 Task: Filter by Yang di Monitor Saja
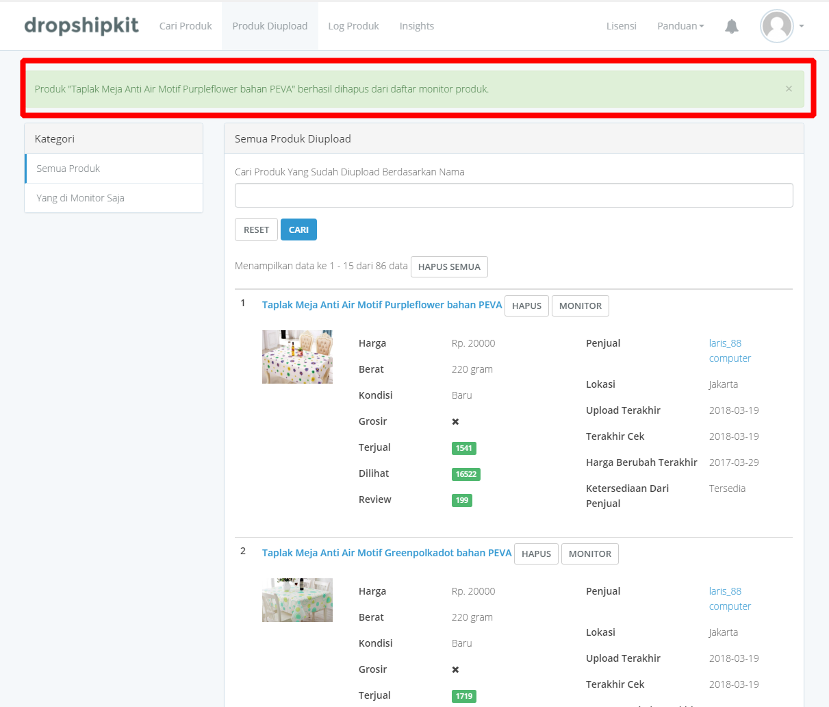pyautogui.click(x=80, y=198)
